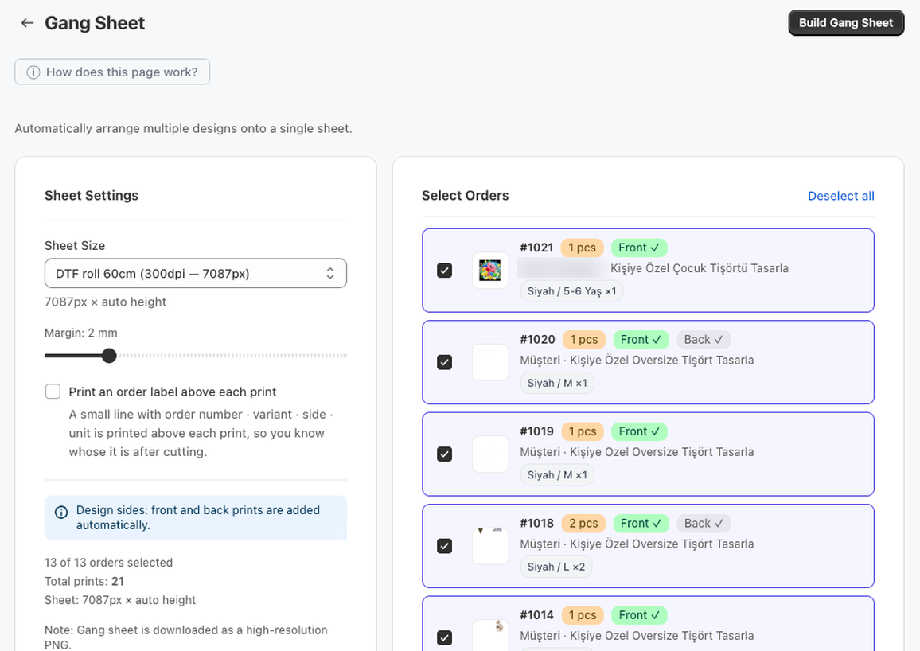
Task: Click the Siyah / 5-6 Yaş ×1 variant tag
Action: point(571,291)
